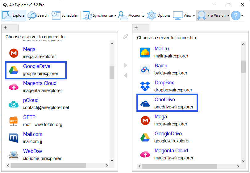Click the DropBox icon in right pane
The image size is (250, 173).
[145, 86]
